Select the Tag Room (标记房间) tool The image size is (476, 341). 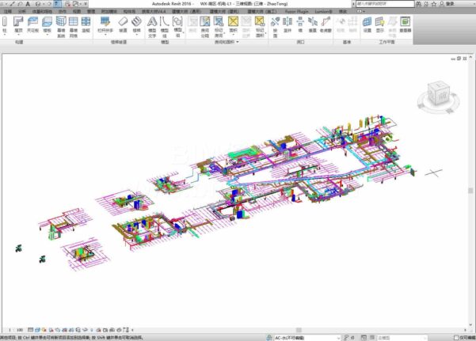(219, 27)
